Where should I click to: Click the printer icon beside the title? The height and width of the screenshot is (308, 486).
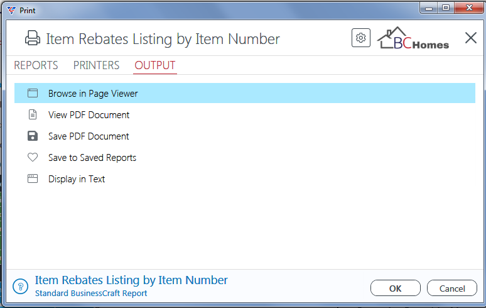tap(33, 38)
